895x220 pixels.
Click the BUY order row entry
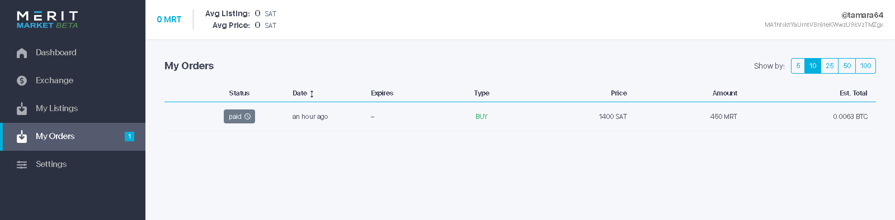click(x=520, y=117)
